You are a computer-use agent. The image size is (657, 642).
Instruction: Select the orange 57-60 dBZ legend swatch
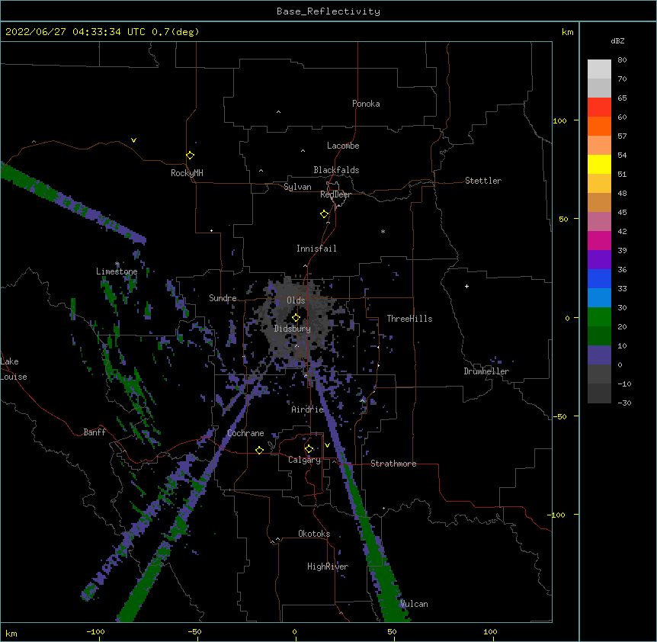[599, 126]
